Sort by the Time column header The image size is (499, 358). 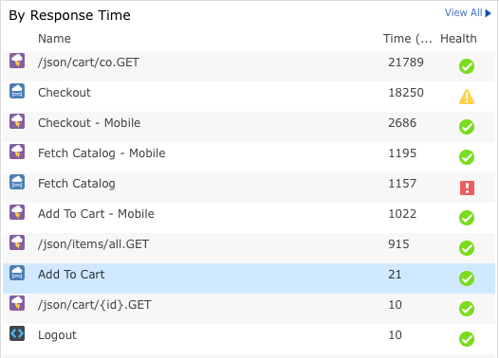[407, 39]
